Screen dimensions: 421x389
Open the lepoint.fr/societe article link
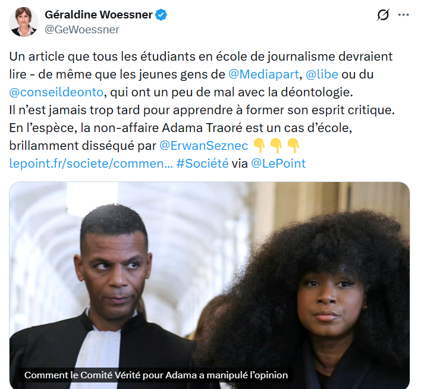click(91, 164)
